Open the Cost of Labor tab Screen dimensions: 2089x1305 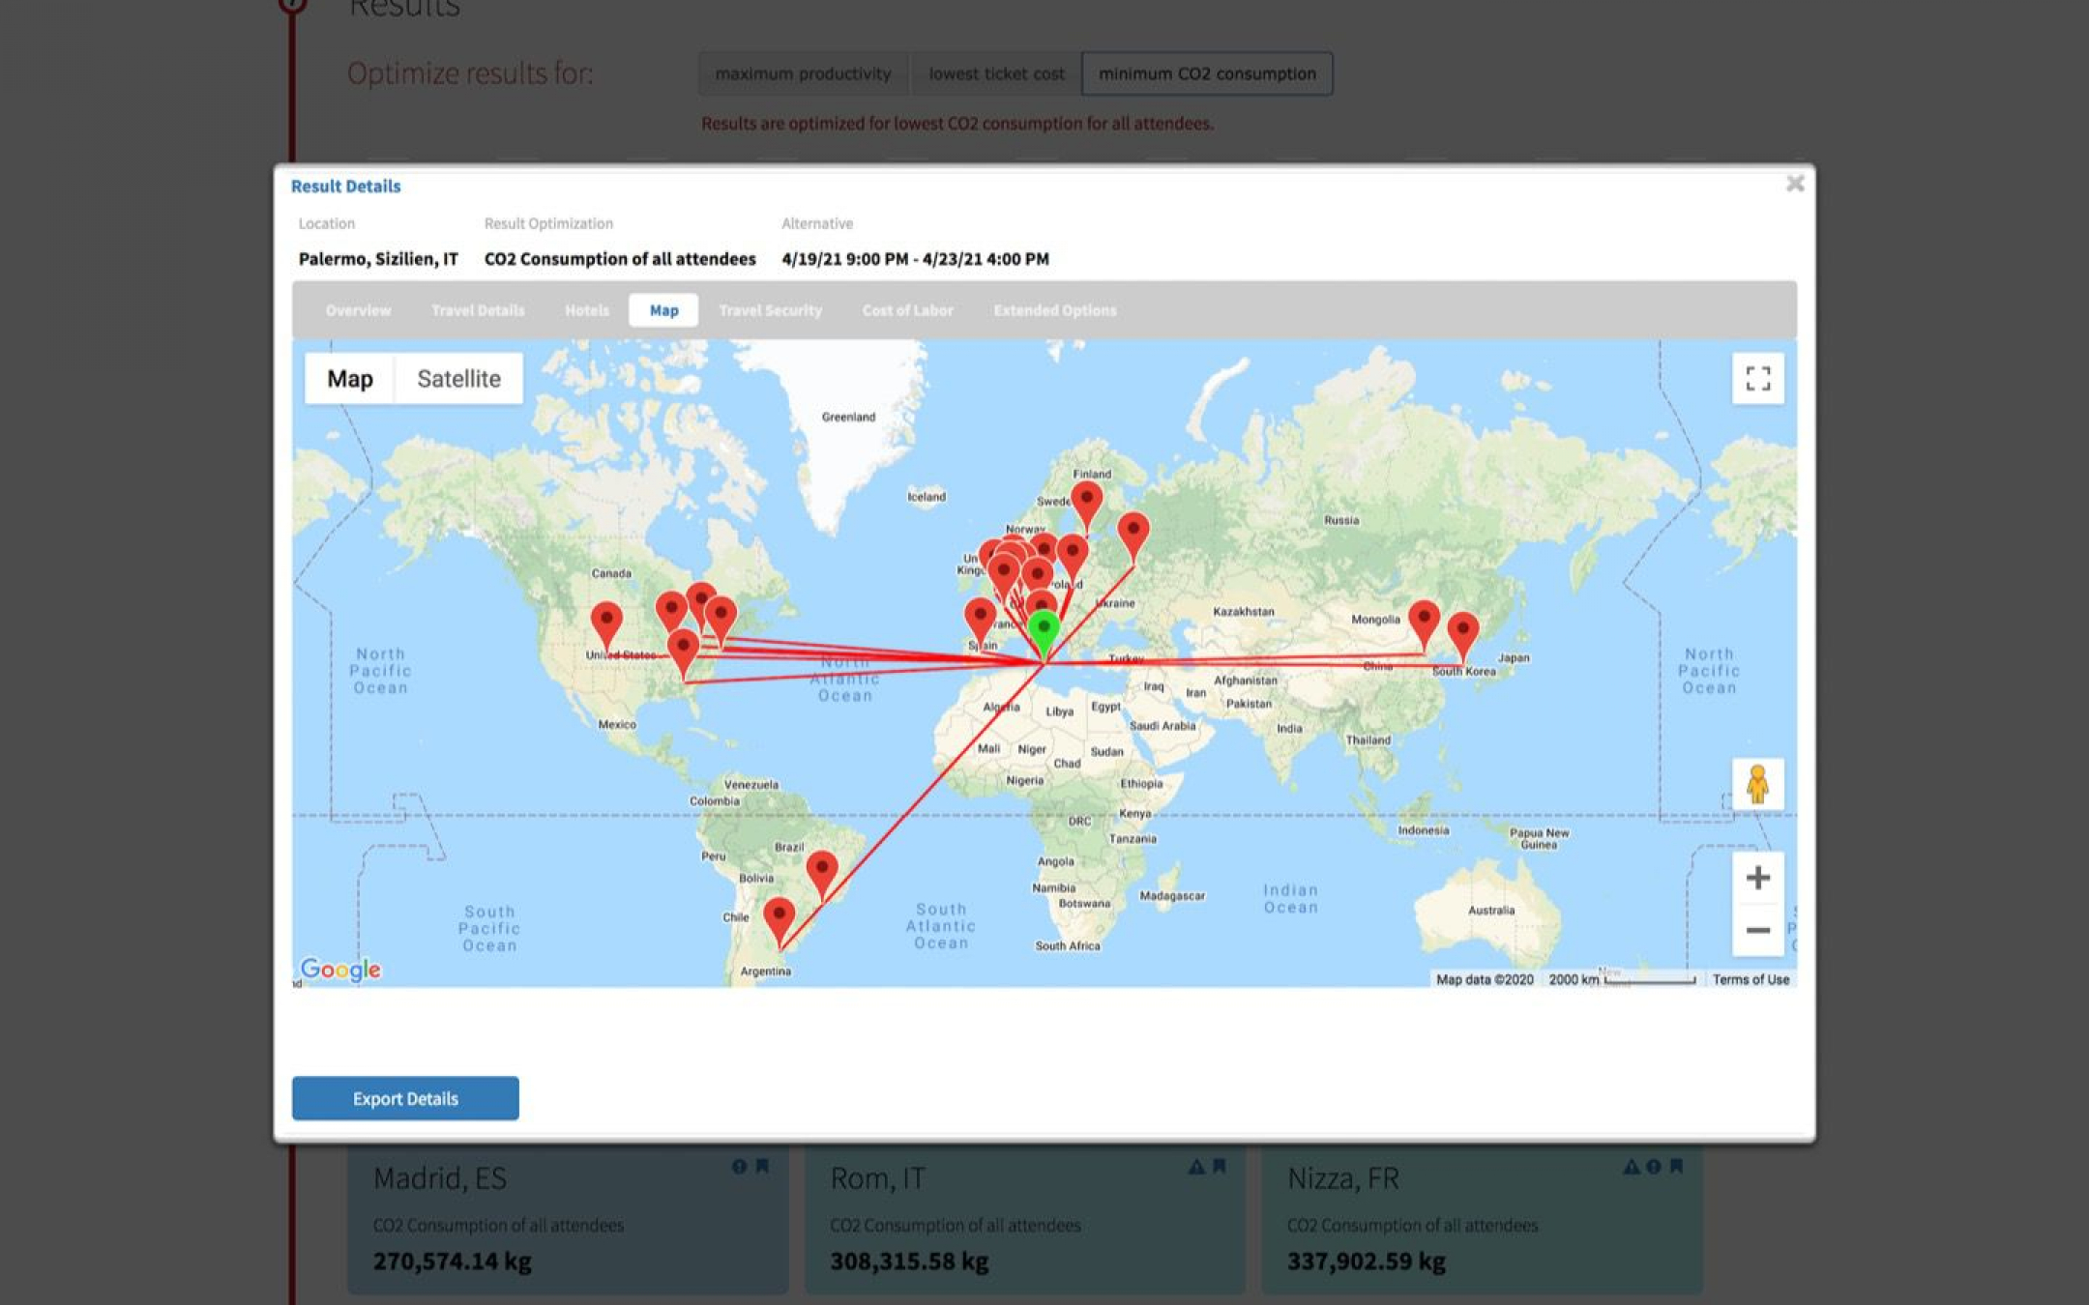tap(907, 310)
